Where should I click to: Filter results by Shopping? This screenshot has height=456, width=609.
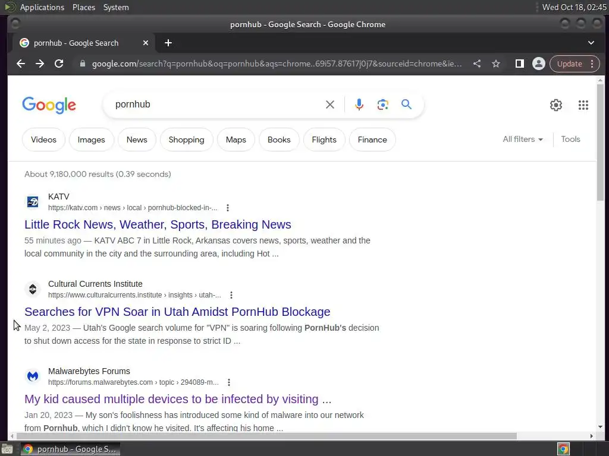coord(186,140)
